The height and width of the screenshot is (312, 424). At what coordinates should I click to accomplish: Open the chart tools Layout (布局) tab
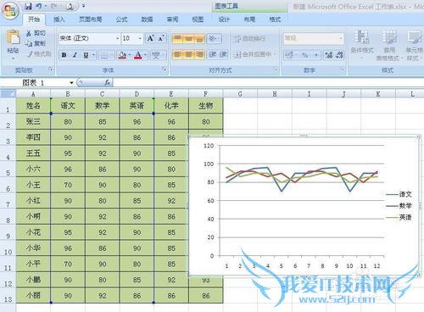click(249, 19)
